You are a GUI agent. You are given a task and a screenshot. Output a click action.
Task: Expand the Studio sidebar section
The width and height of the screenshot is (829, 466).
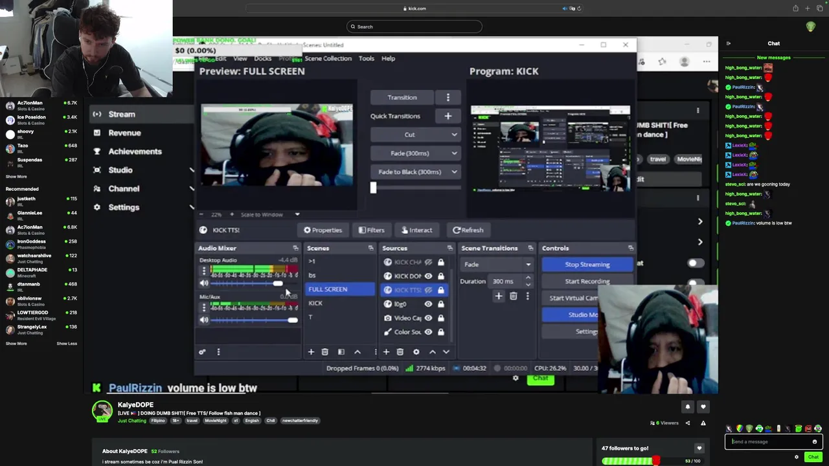pos(192,170)
